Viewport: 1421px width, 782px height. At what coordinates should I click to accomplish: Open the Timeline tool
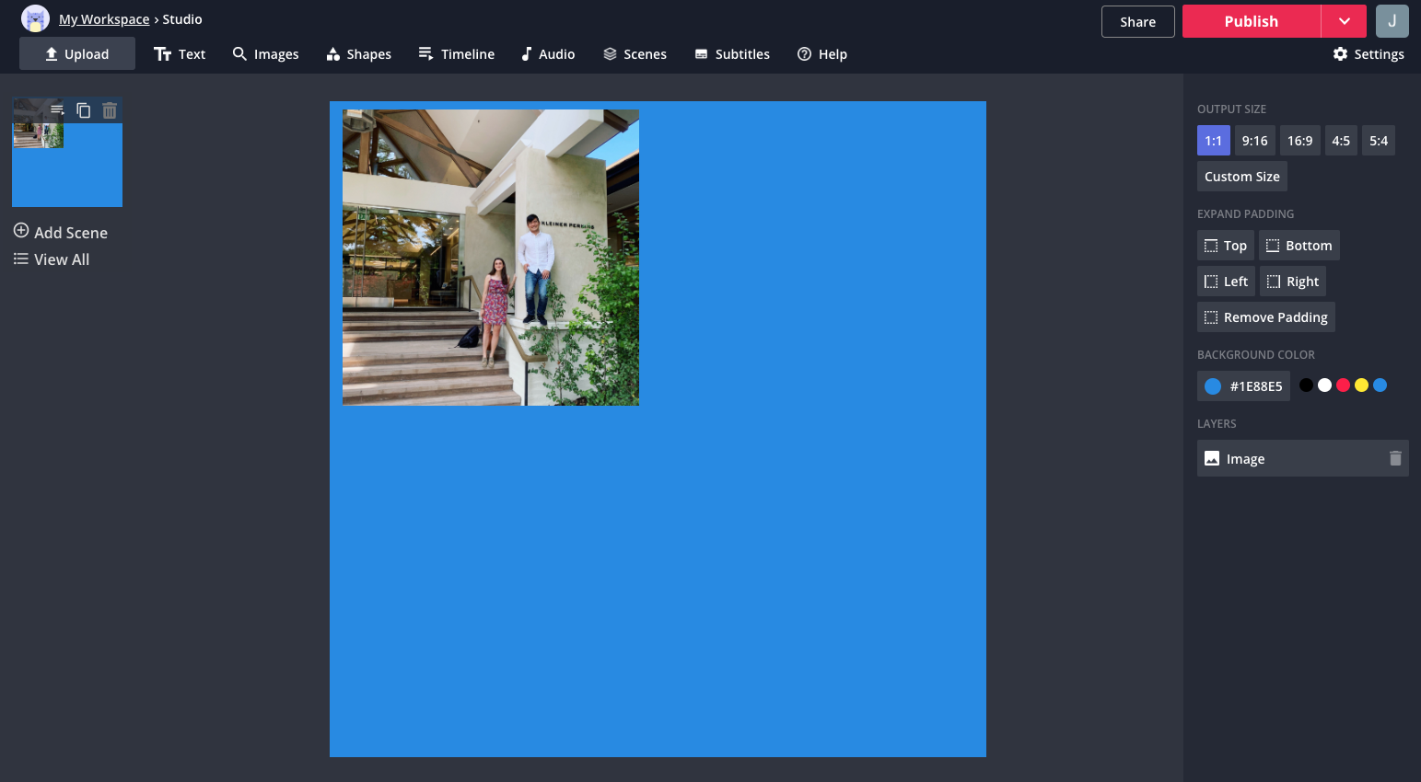pyautogui.click(x=456, y=54)
